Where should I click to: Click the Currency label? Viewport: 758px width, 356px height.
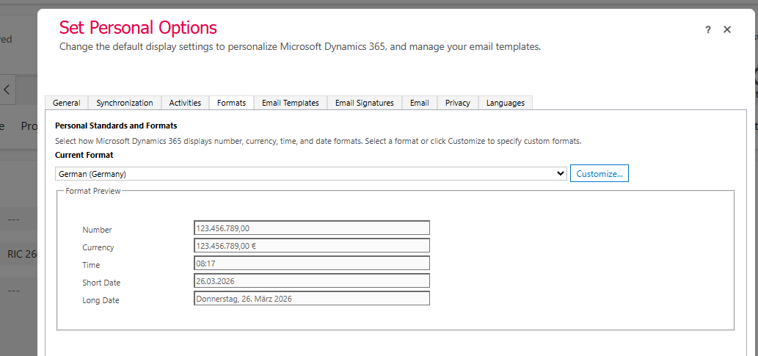tap(98, 247)
